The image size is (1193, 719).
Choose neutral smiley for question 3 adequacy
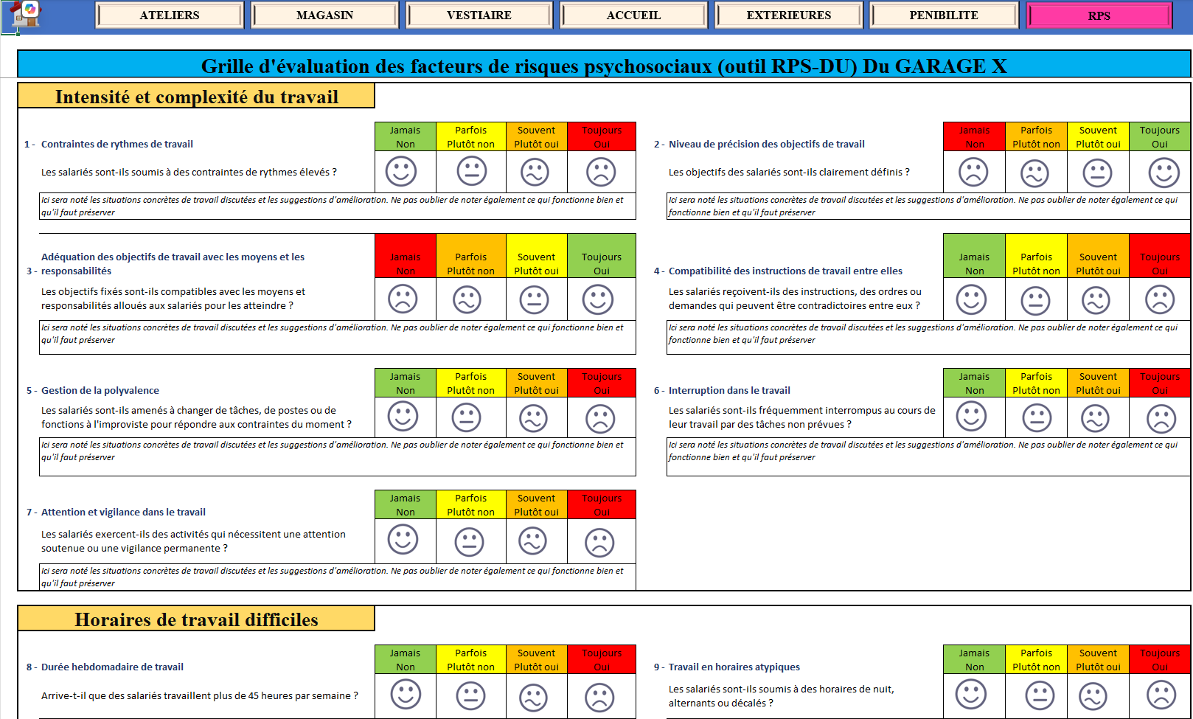coord(534,299)
